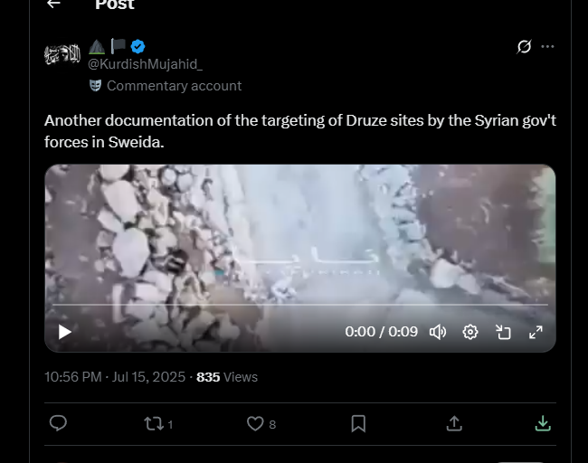Repost this post
The width and height of the screenshot is (588, 463).
click(154, 423)
